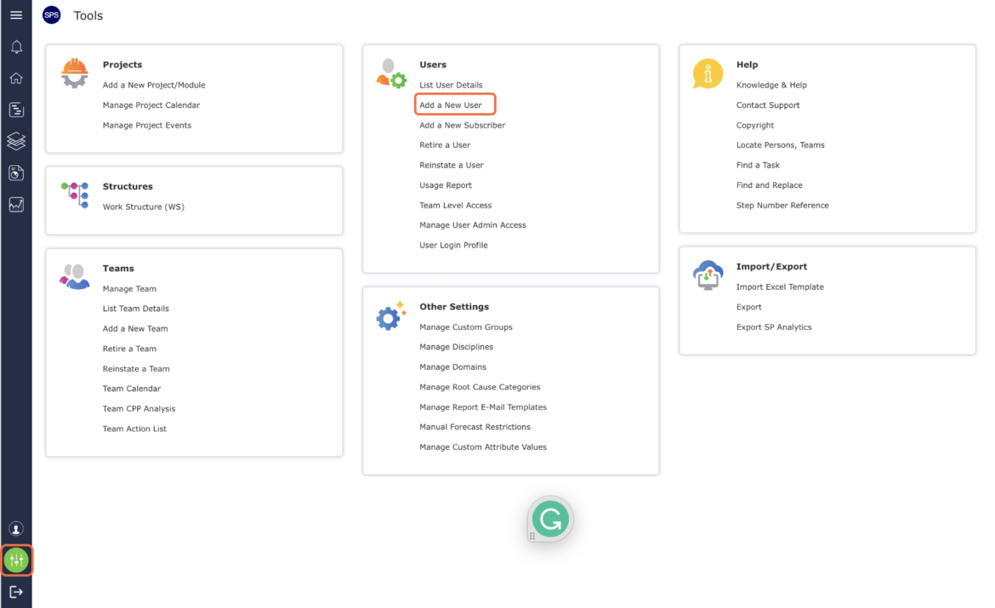Open the Usage Report
Screen dimensions: 995x608
point(446,185)
